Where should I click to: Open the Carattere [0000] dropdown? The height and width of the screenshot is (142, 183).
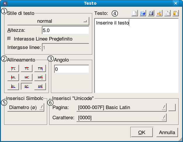coord(121,118)
